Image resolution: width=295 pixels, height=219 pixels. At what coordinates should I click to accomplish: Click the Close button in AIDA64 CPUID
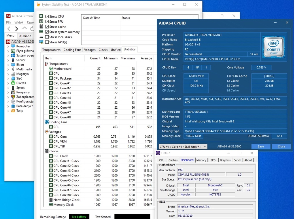click(281, 146)
